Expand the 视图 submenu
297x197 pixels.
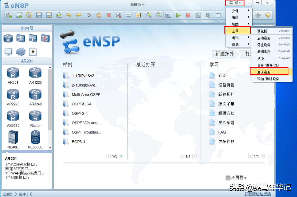239,24
